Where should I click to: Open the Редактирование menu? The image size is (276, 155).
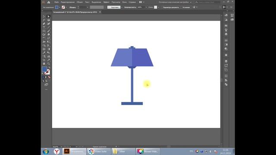(x=68, y=2)
